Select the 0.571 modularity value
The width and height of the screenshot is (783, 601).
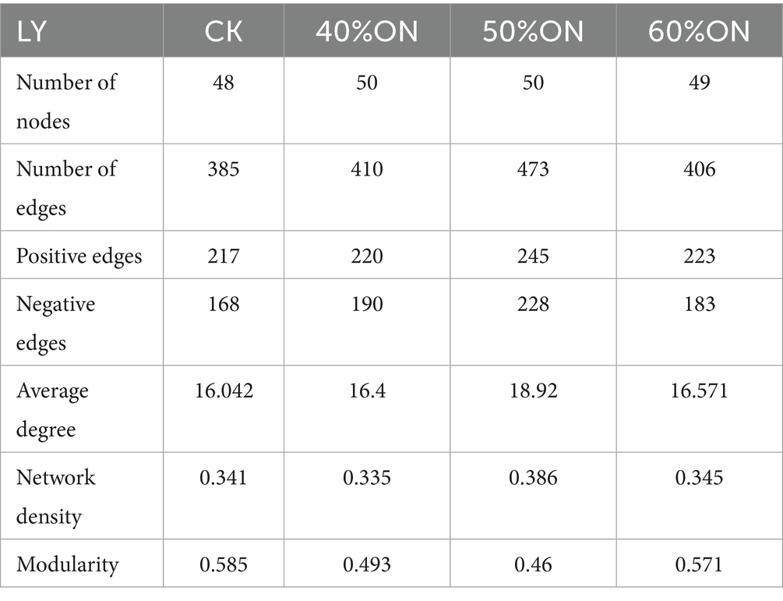point(699,564)
